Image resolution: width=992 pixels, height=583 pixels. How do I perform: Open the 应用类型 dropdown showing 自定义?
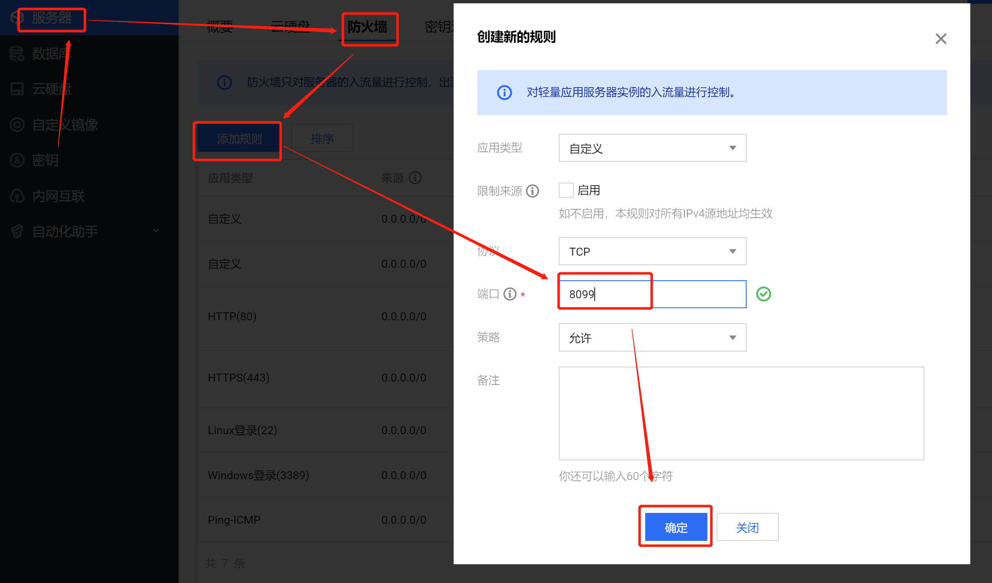[652, 148]
